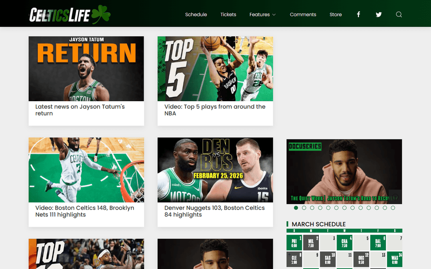Open the Docuseries Quiet Work slide image
431x269 pixels.
click(344, 171)
